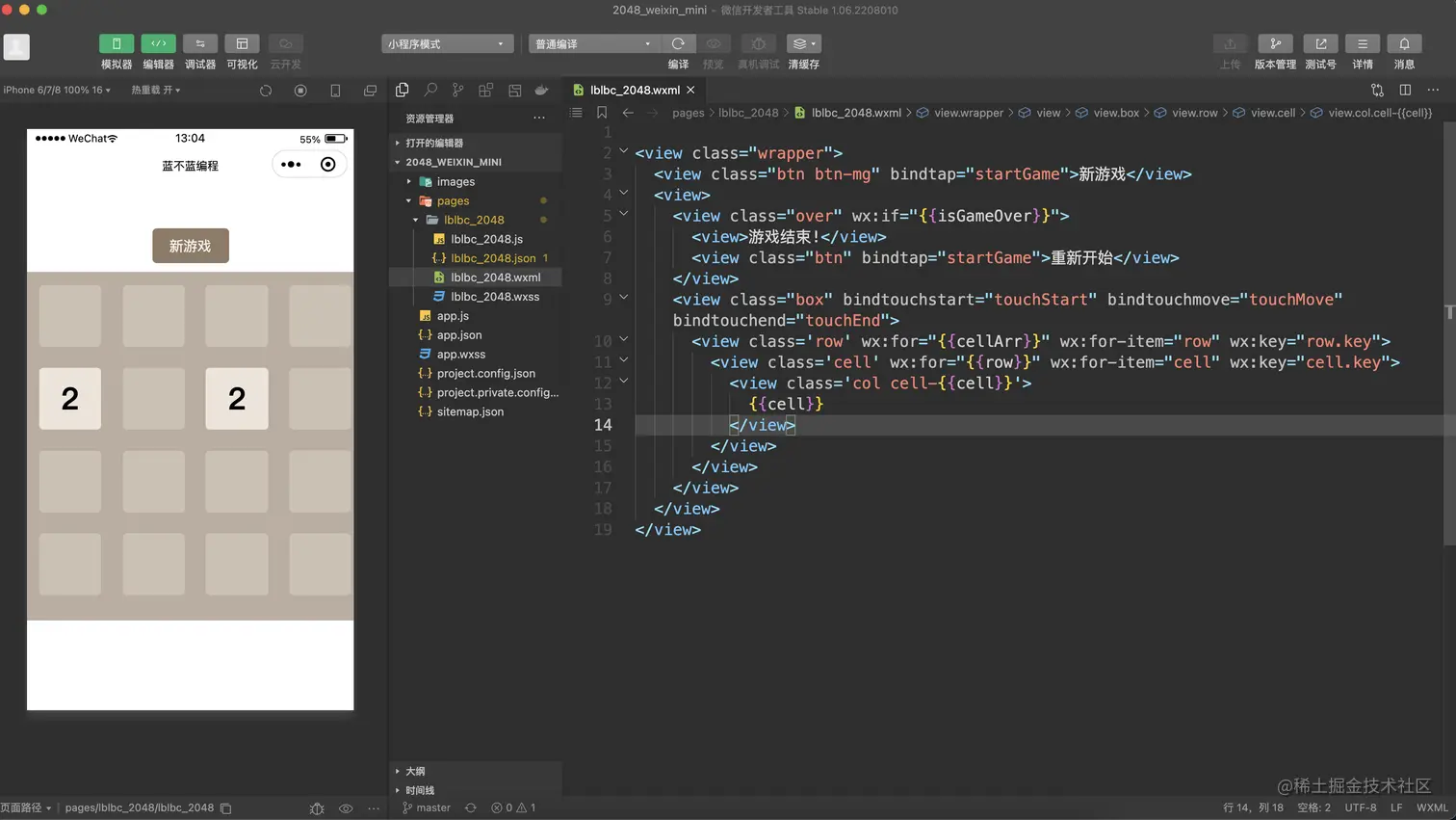Open the 普通编译 compile mode dropdown
This screenshot has width=1456, height=820.
594,43
